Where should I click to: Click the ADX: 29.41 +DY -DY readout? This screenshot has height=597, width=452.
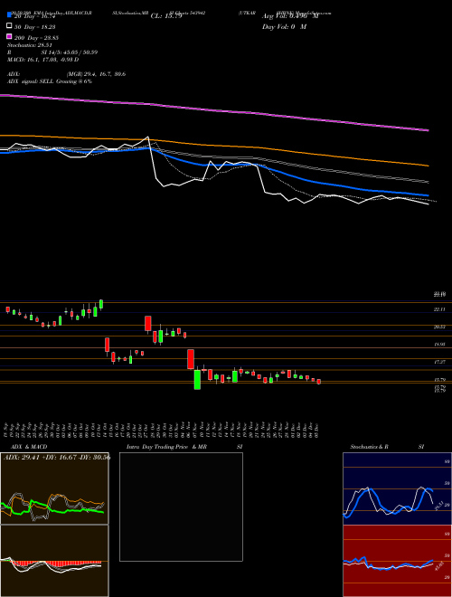(x=57, y=457)
